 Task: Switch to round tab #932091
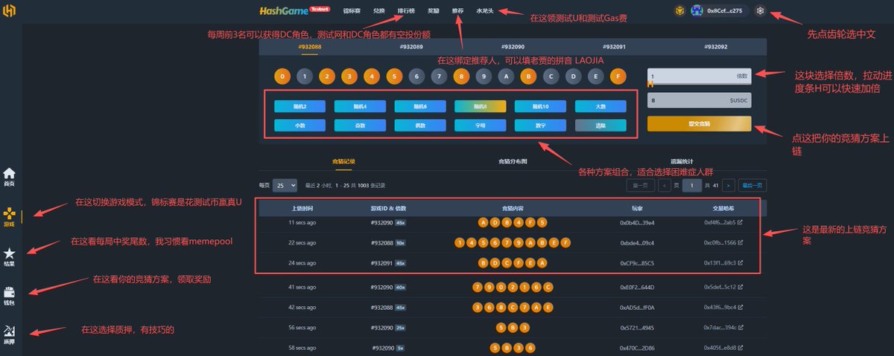[x=614, y=46]
